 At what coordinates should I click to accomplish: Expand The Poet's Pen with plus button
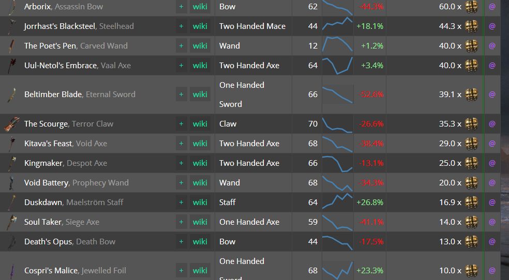(x=181, y=46)
